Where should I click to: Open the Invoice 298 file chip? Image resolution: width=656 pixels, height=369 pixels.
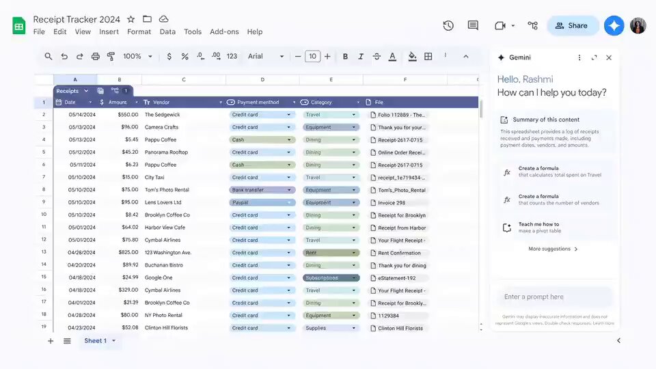398,203
